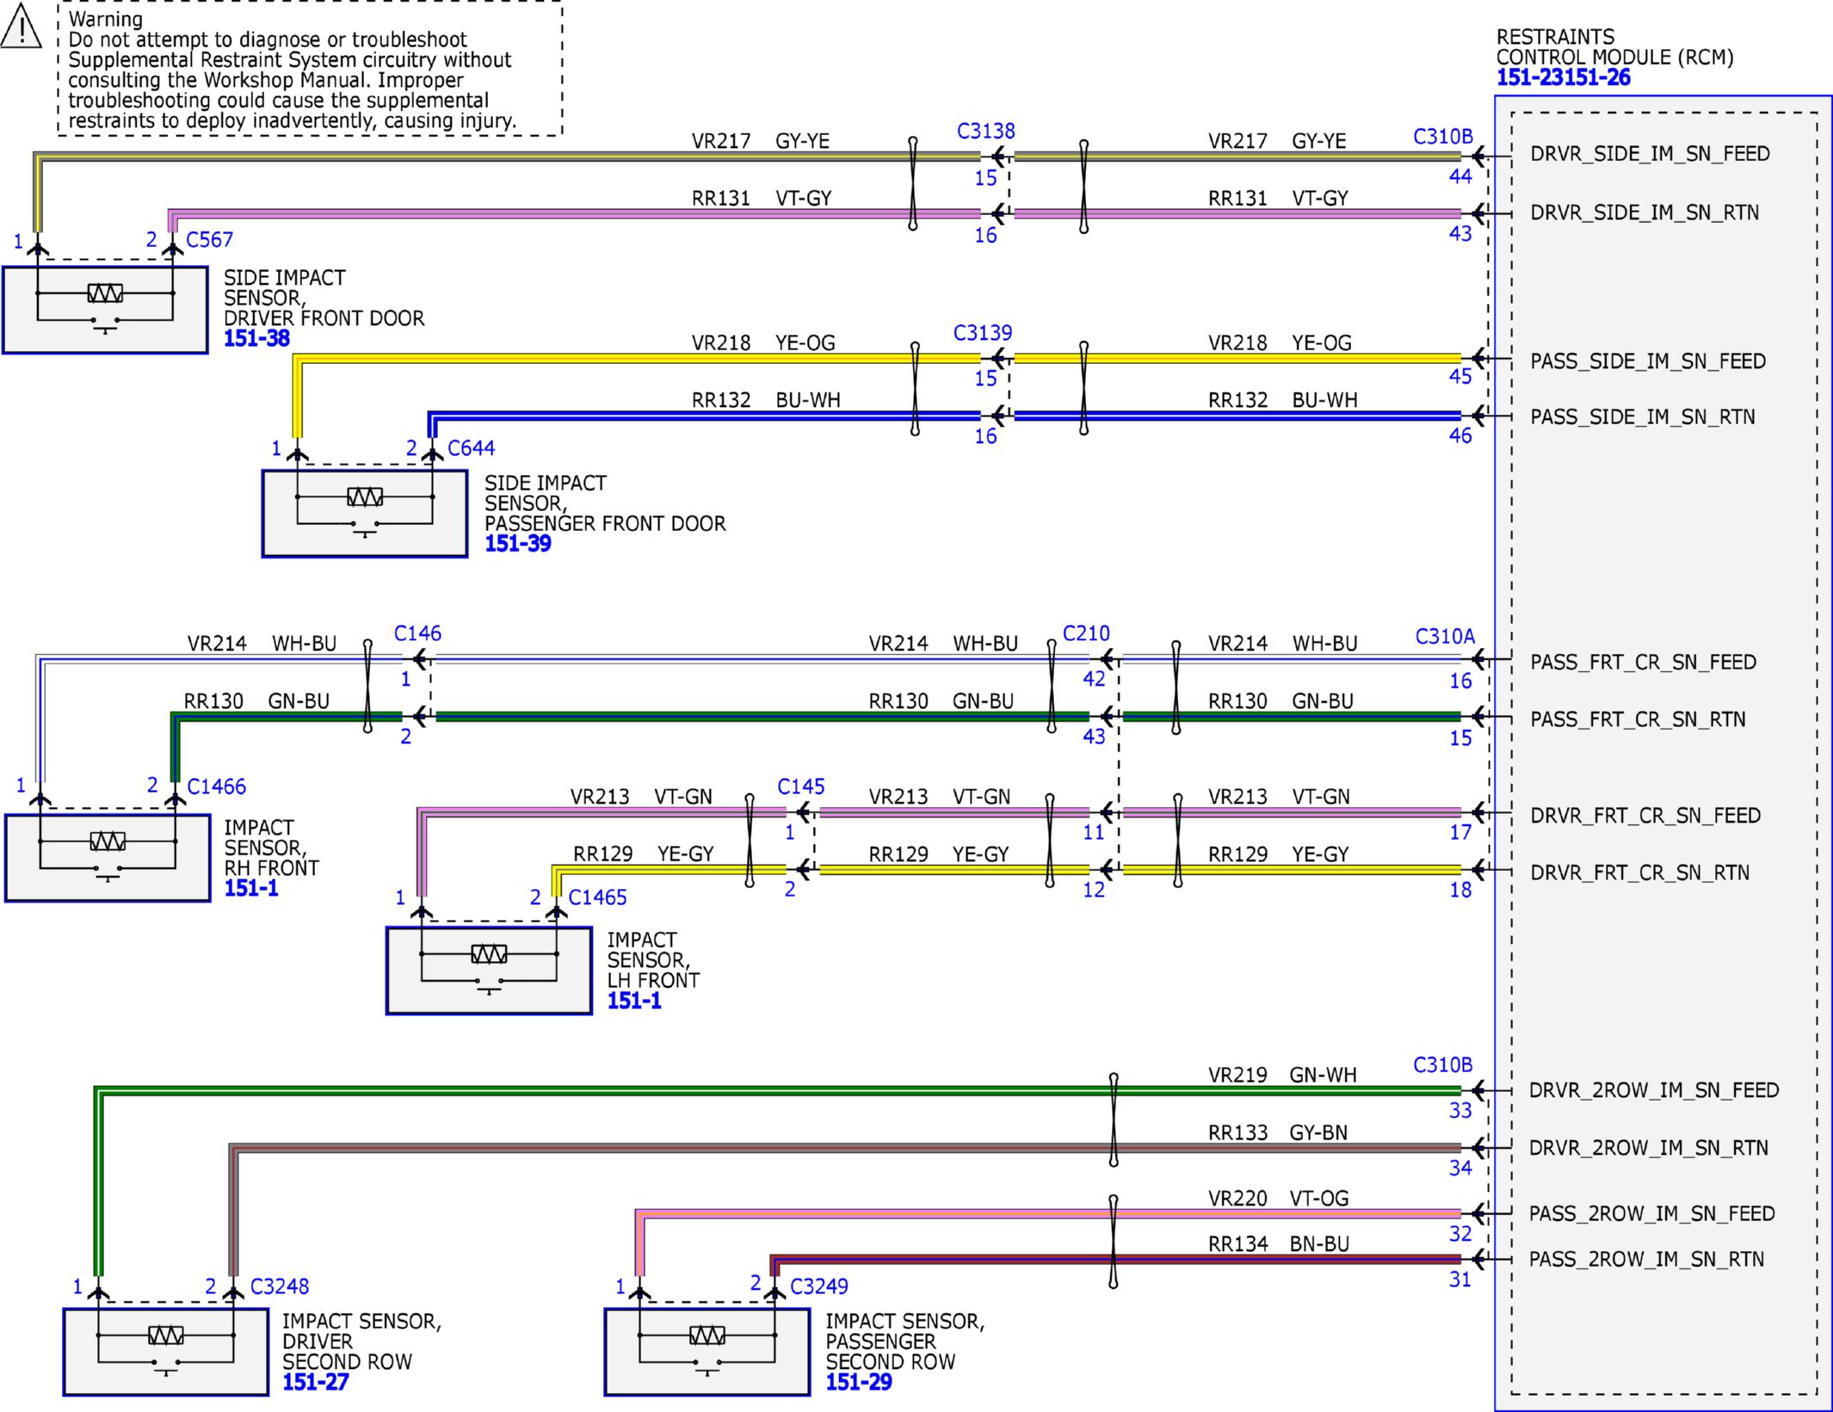1833x1412 pixels.
Task: Select connector label C310A
Action: (x=1445, y=637)
